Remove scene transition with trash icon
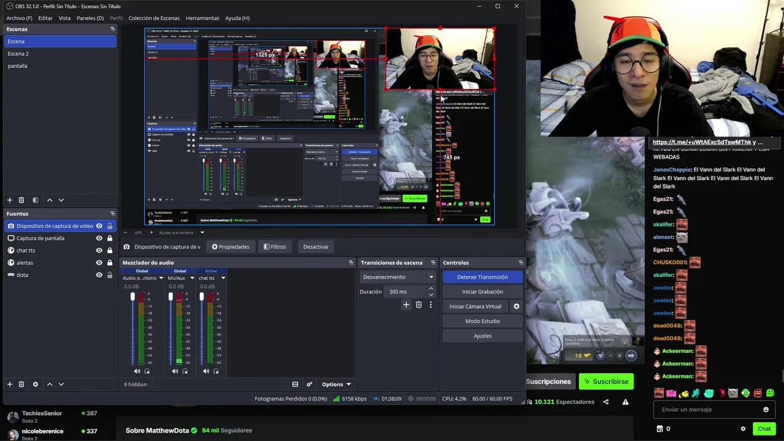 pyautogui.click(x=419, y=304)
